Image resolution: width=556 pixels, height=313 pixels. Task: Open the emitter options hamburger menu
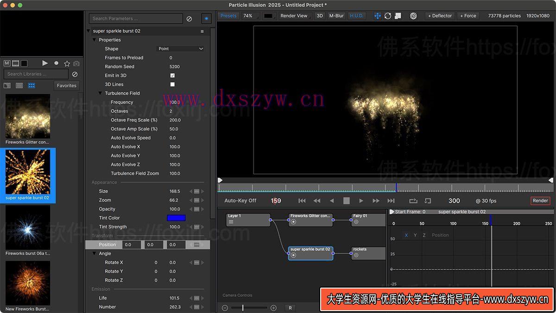tap(202, 31)
